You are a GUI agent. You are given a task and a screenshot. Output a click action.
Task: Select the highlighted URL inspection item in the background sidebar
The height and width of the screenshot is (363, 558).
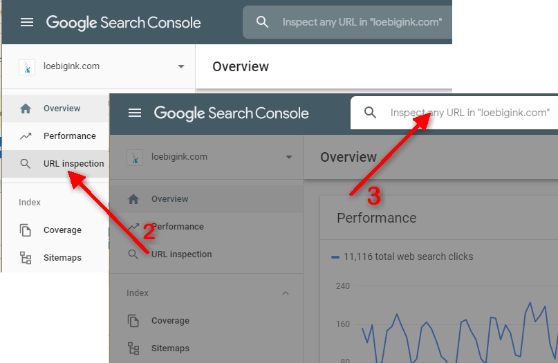click(73, 164)
